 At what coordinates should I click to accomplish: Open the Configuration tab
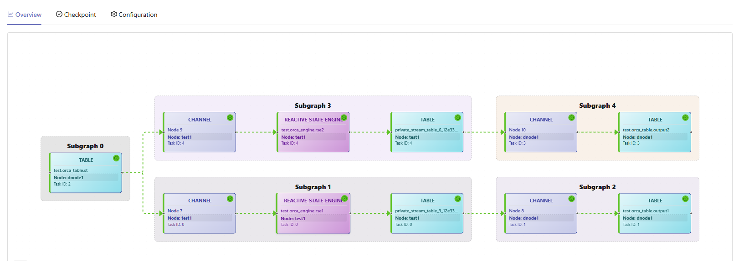click(134, 15)
